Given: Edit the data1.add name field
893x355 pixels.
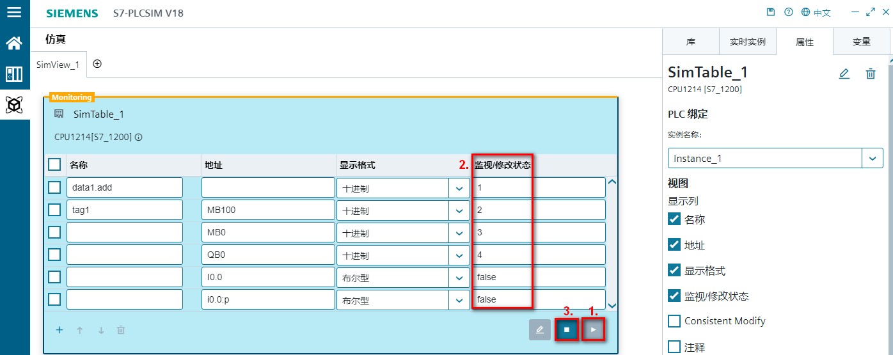Looking at the screenshot, I should pyautogui.click(x=125, y=188).
